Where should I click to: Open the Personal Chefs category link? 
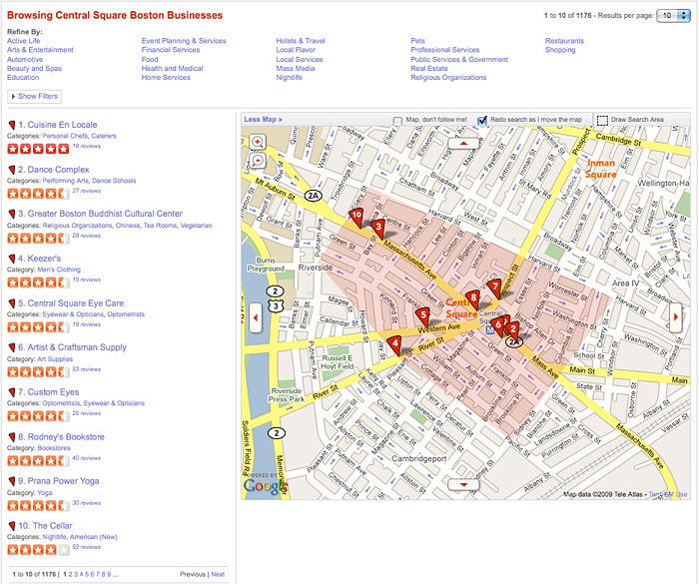tap(65, 136)
